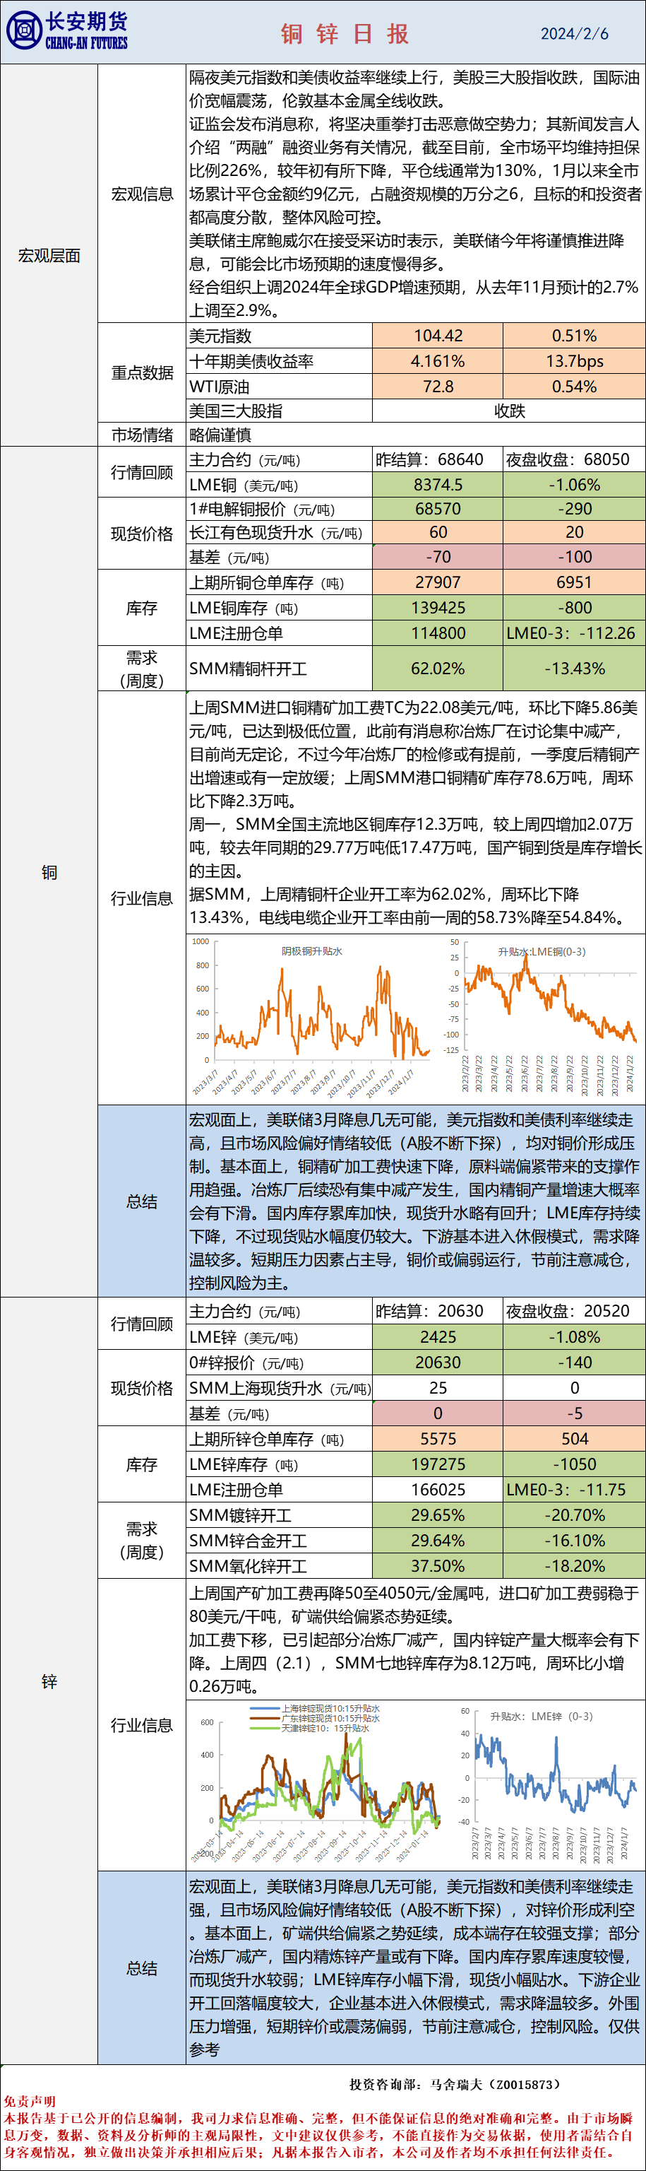Select the 1#电解铜报价 label

tap(262, 509)
